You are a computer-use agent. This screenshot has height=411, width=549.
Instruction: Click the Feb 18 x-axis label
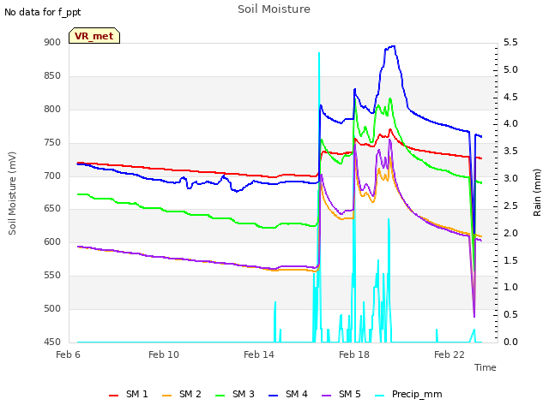click(x=354, y=354)
